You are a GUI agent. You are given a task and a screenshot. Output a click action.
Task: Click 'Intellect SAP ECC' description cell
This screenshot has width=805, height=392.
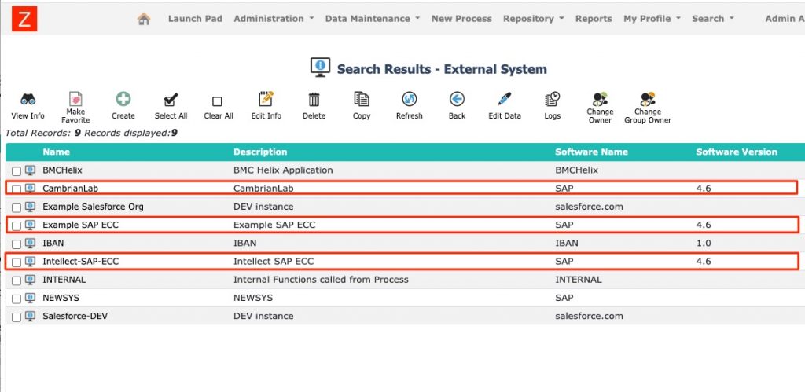273,261
